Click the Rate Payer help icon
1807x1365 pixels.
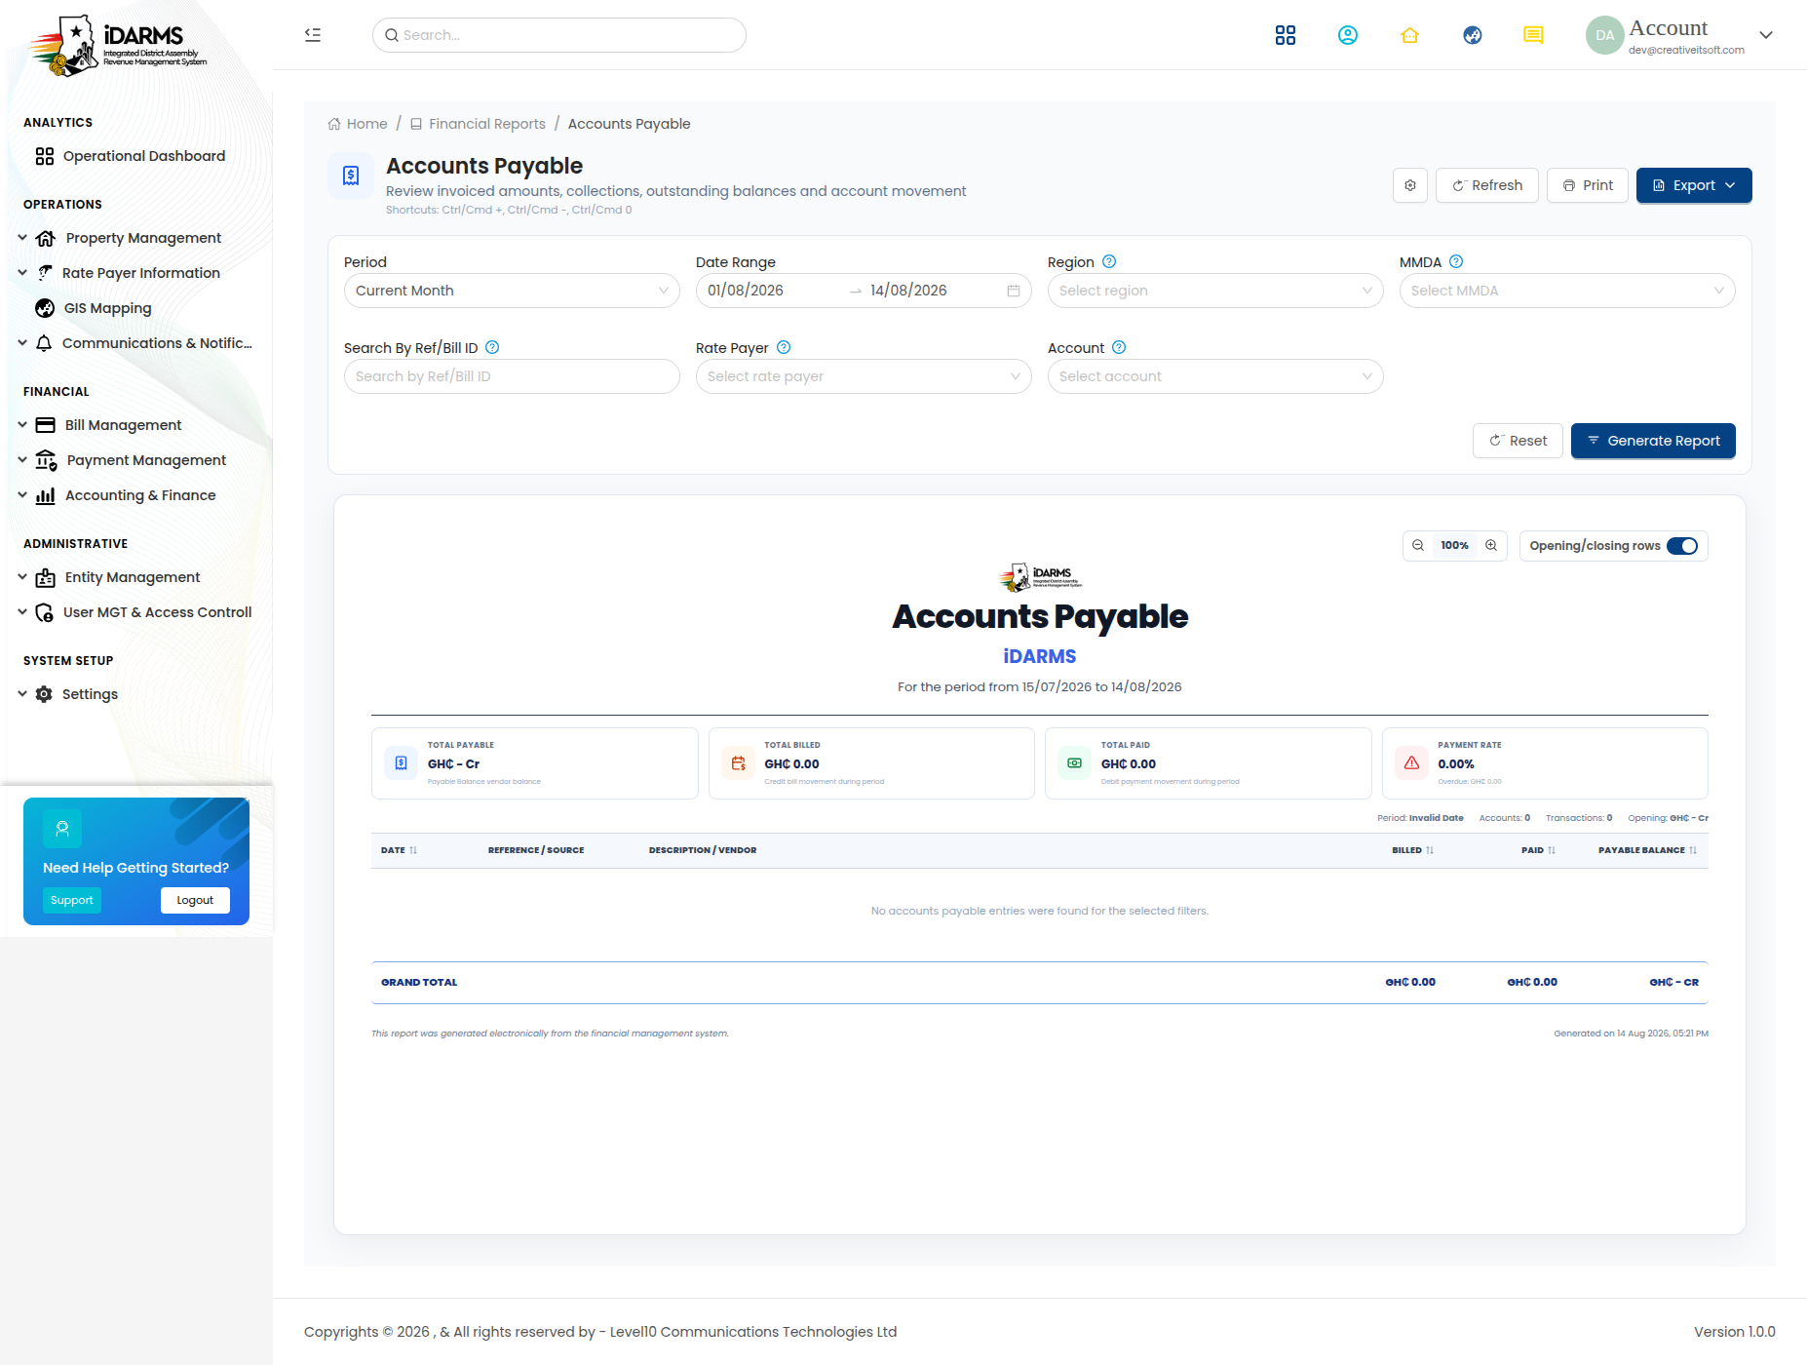pyautogui.click(x=784, y=347)
